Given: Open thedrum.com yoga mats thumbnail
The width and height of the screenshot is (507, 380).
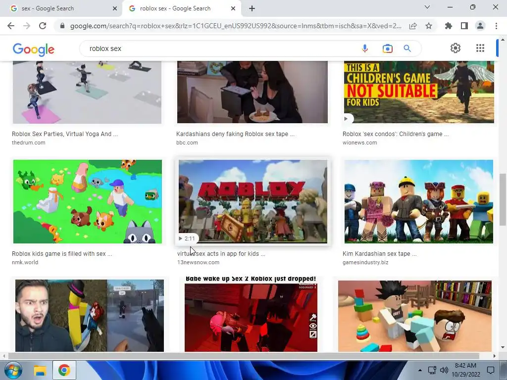Looking at the screenshot, I should [87, 92].
